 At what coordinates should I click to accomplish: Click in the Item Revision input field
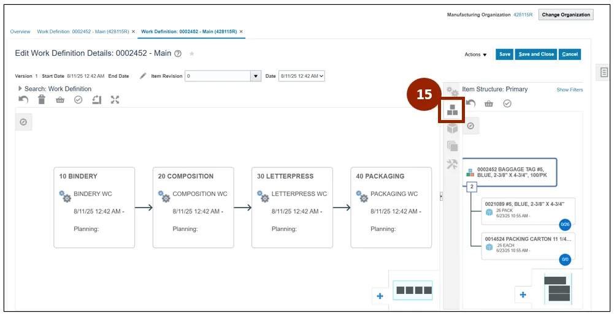pyautogui.click(x=218, y=76)
